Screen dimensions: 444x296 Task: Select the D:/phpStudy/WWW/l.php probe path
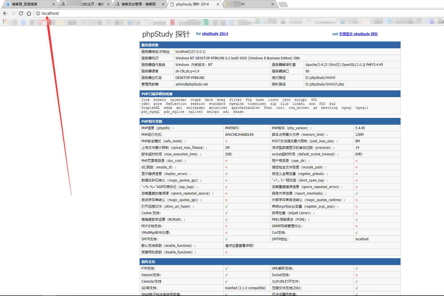(x=325, y=84)
